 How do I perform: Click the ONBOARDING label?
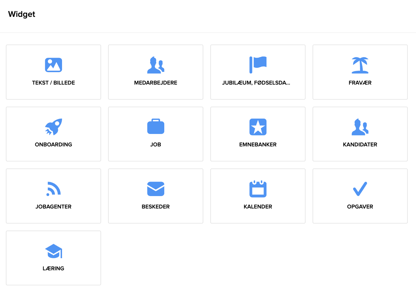[x=53, y=145]
